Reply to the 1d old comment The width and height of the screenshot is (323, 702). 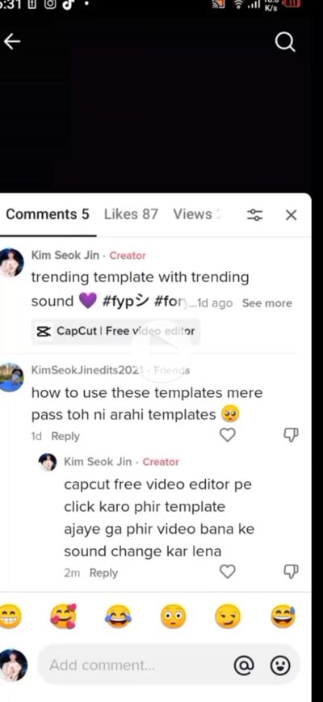(x=65, y=437)
